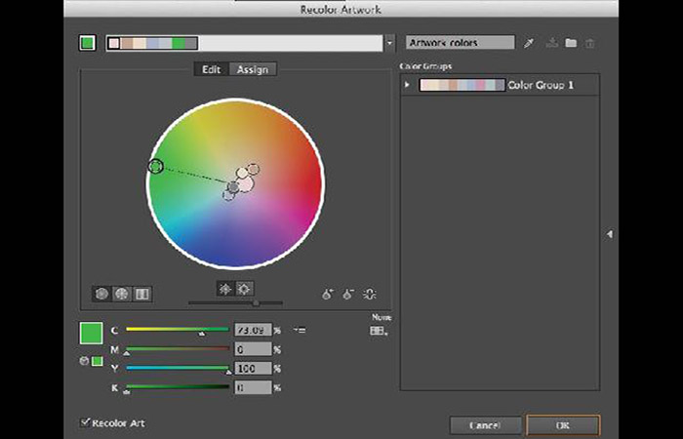Select the Color Group 1 label
Screen dimensions: 683x439
click(541, 85)
